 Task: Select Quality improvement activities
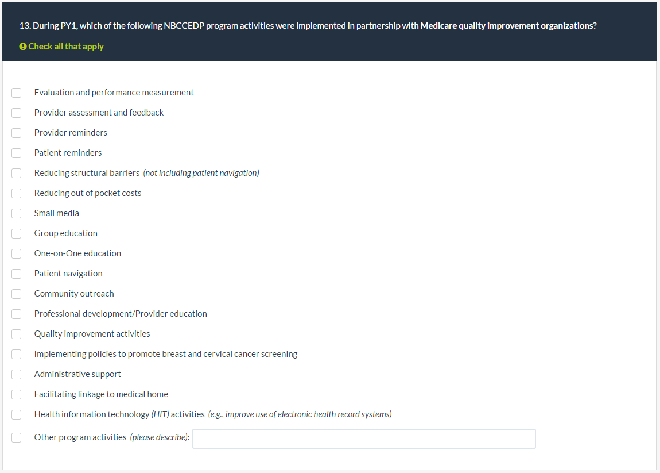(x=17, y=334)
